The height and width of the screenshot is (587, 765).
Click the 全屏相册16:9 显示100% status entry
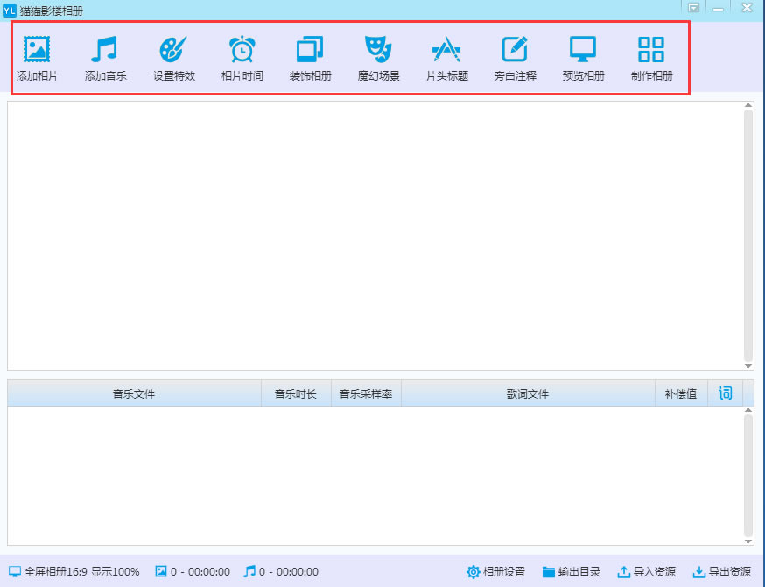coord(74,571)
